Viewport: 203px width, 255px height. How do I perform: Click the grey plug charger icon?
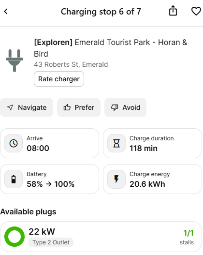(x=14, y=60)
